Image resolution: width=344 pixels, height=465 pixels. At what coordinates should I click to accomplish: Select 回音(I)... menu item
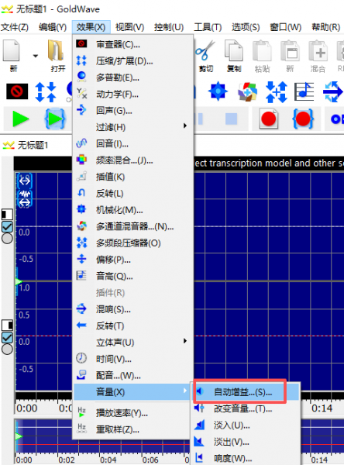[x=132, y=144]
